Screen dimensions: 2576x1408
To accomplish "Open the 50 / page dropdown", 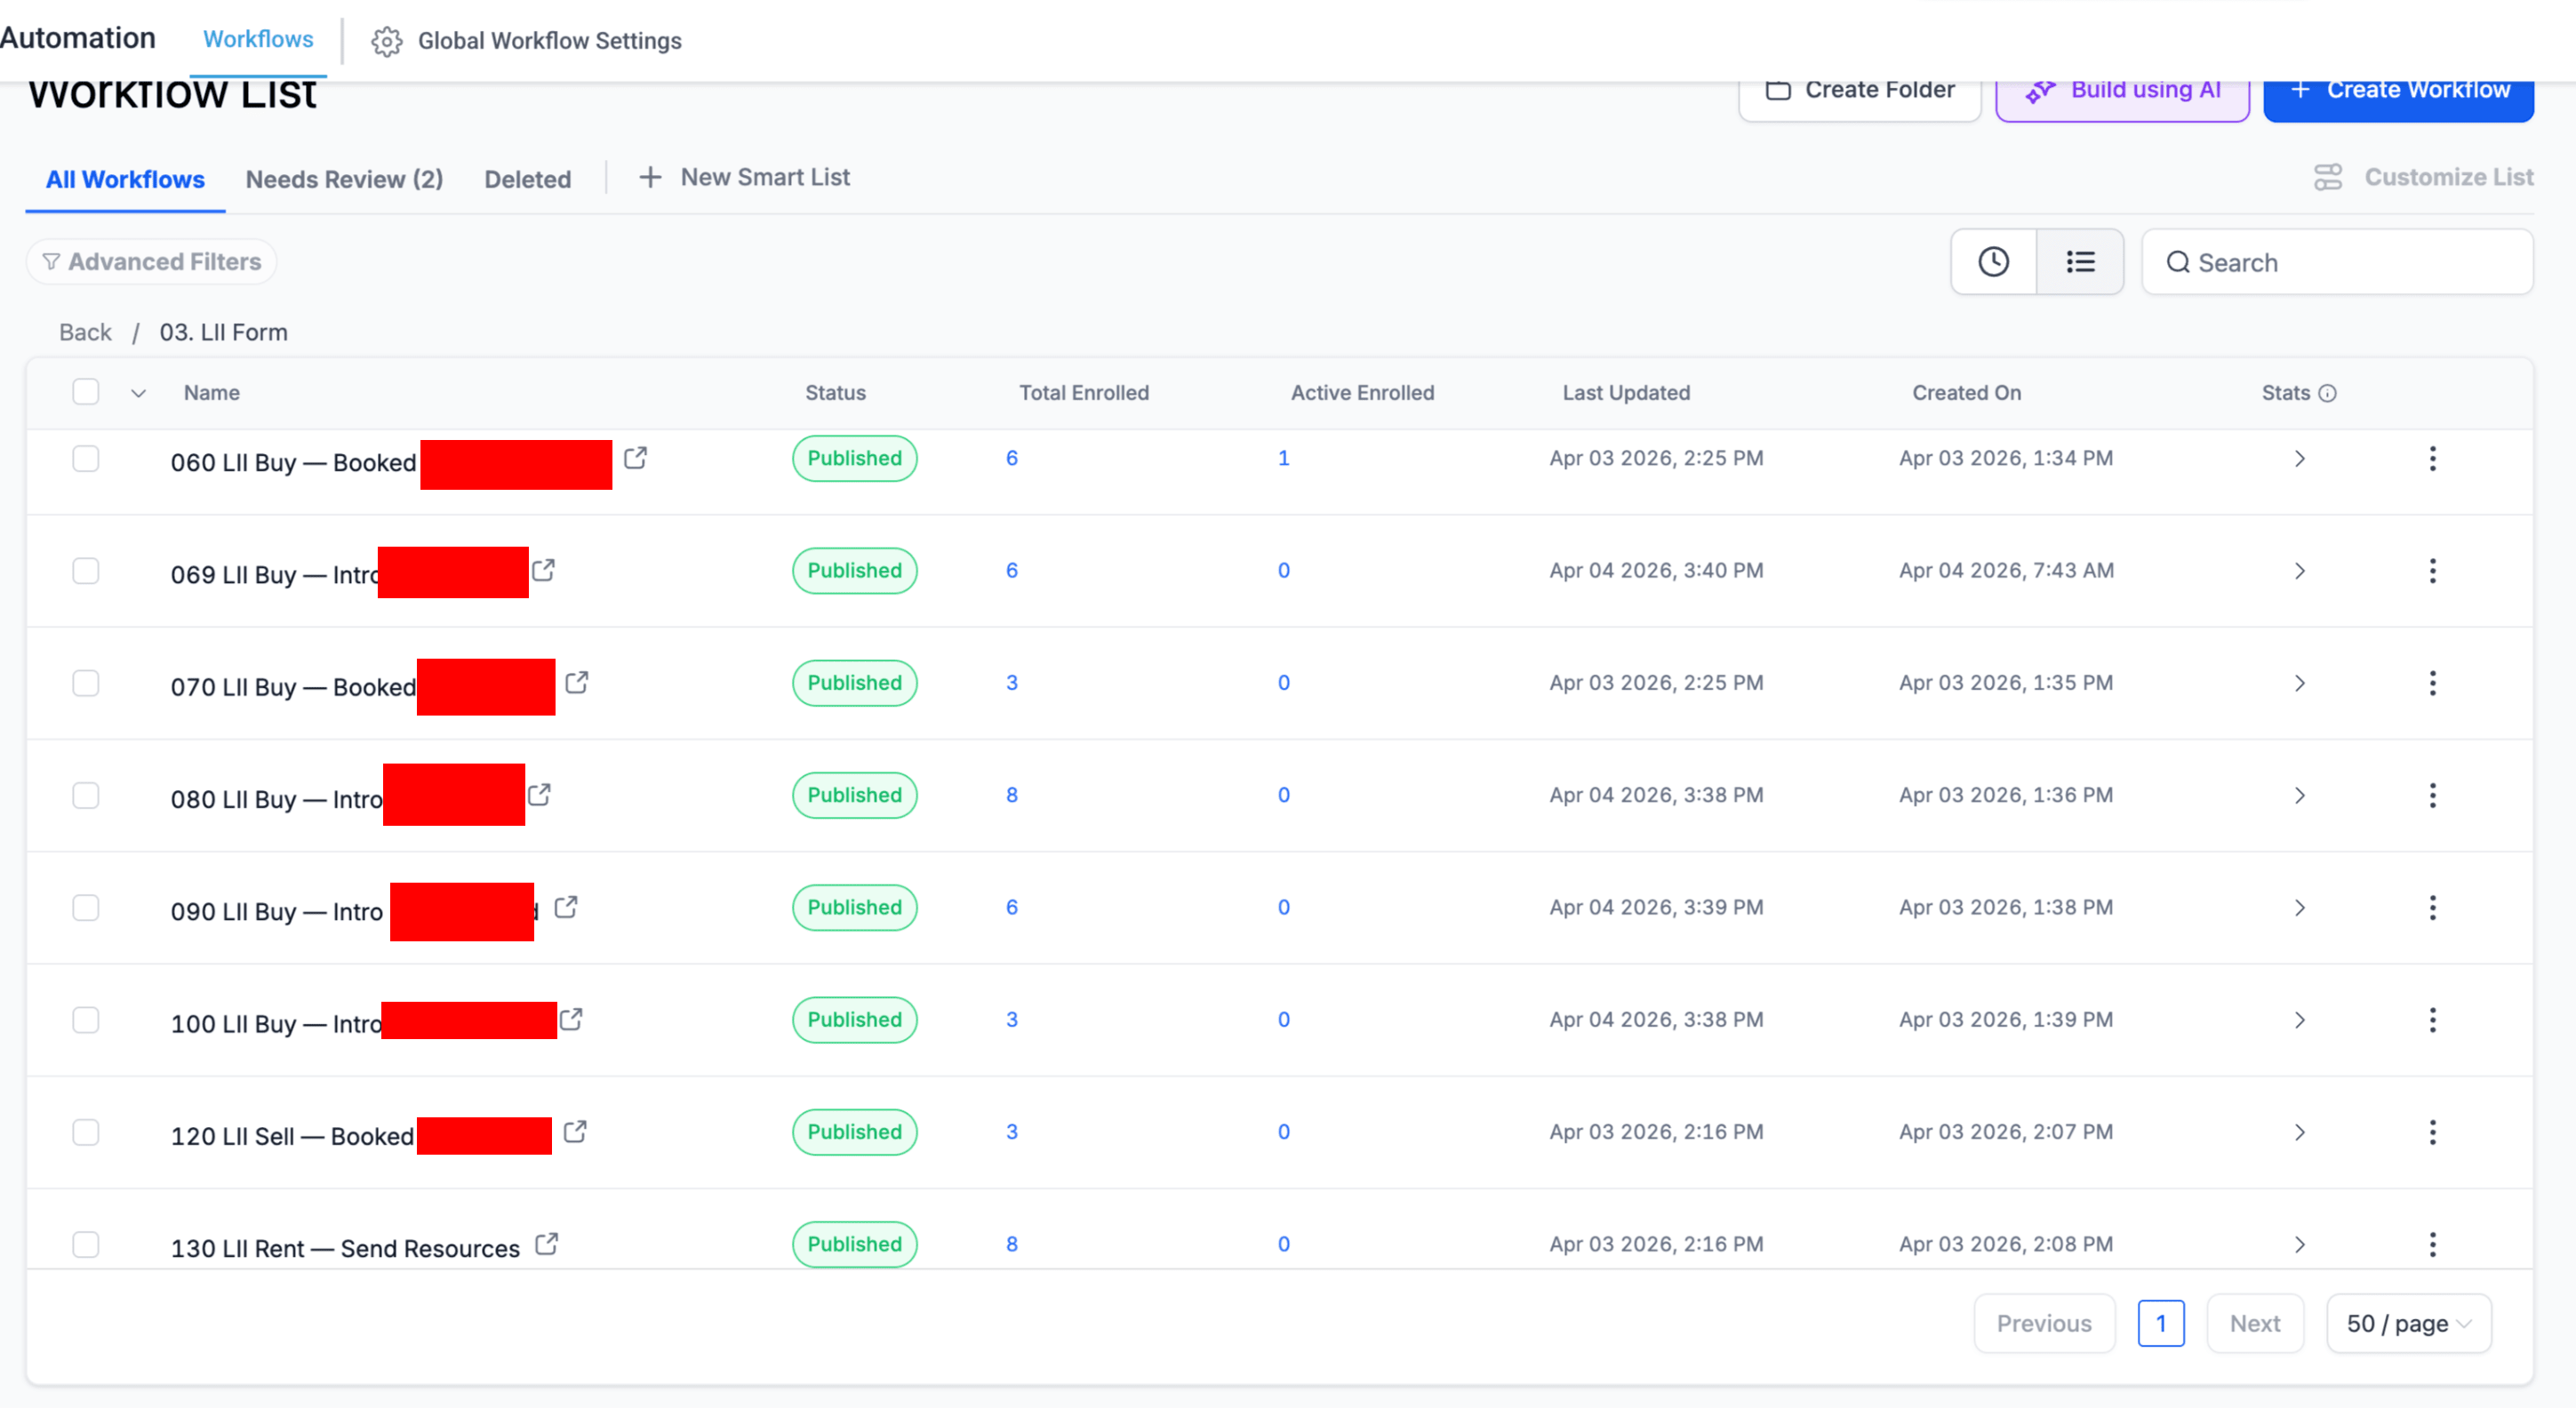I will (2408, 1323).
